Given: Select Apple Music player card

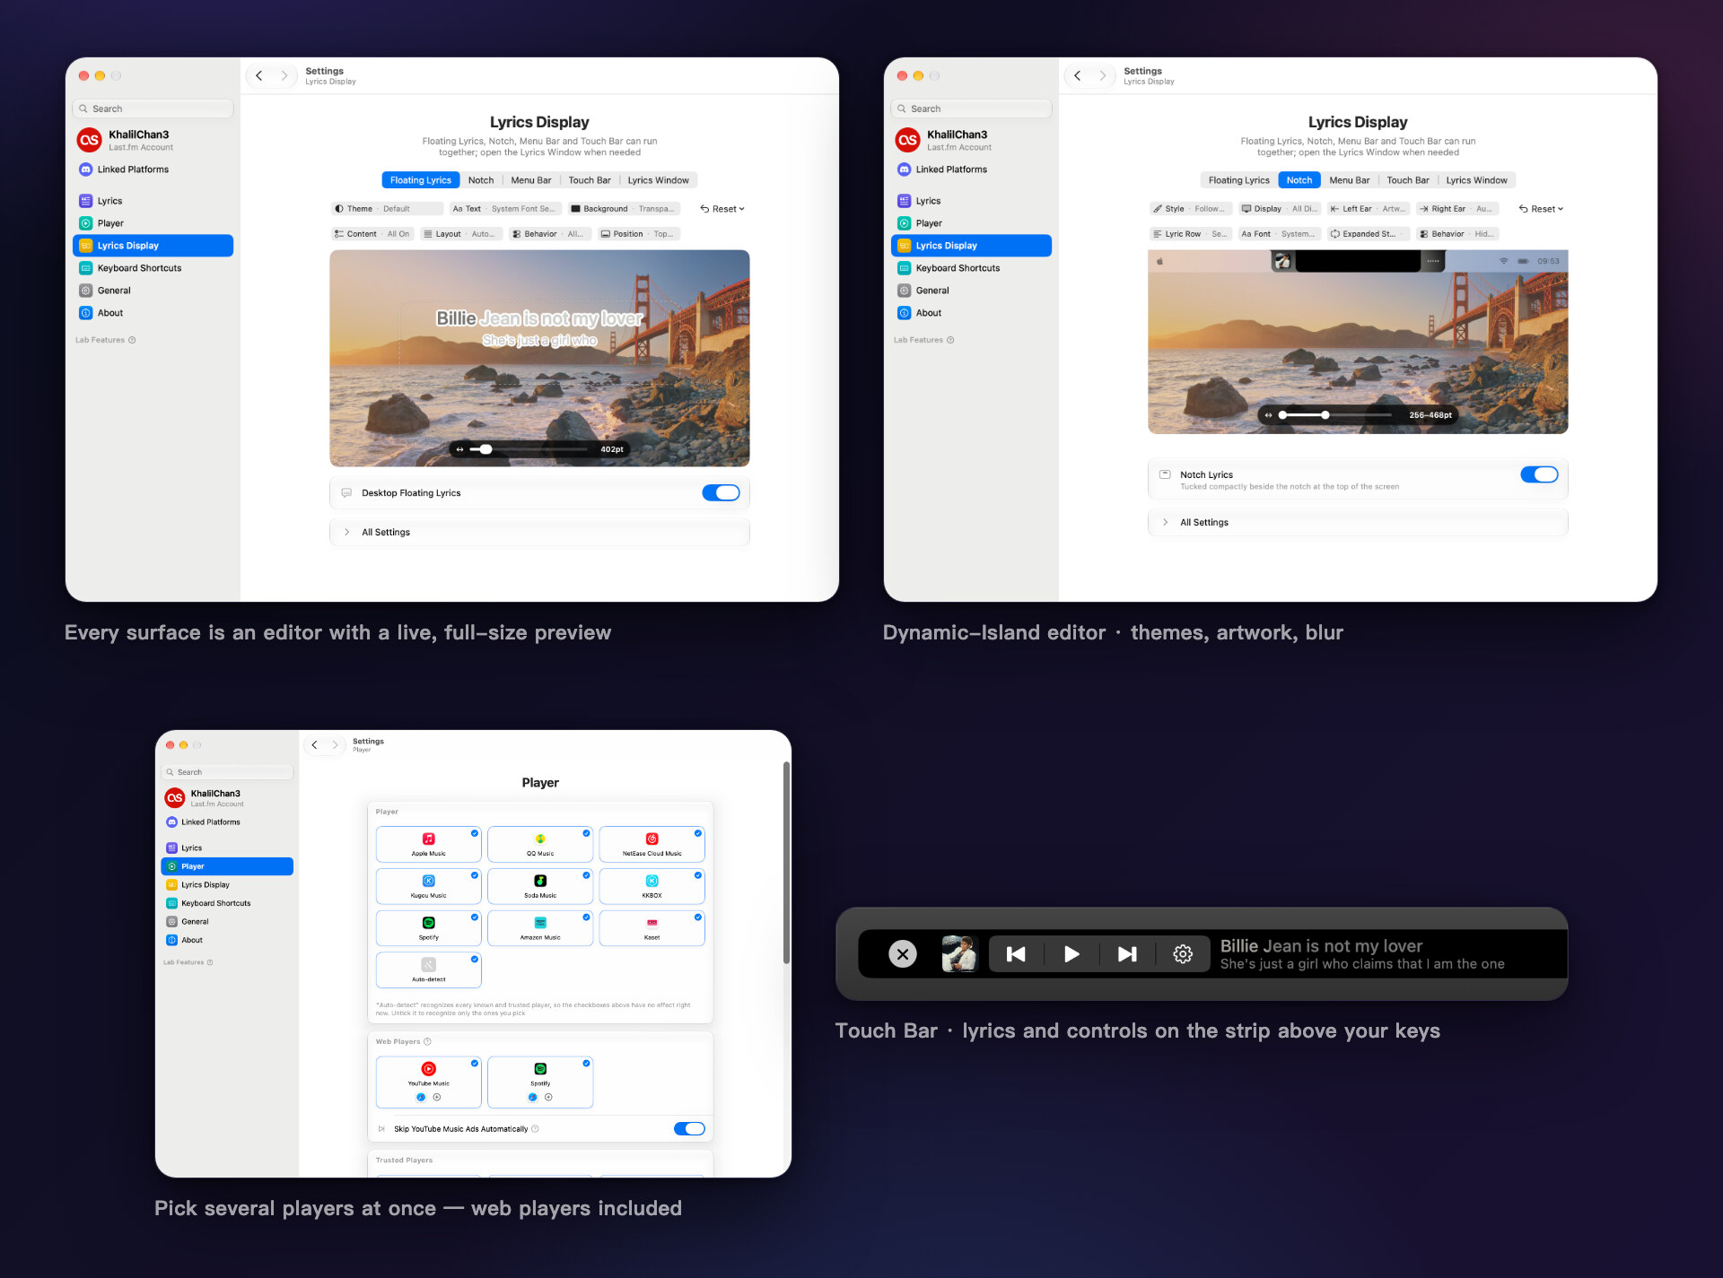Looking at the screenshot, I should click(x=429, y=844).
